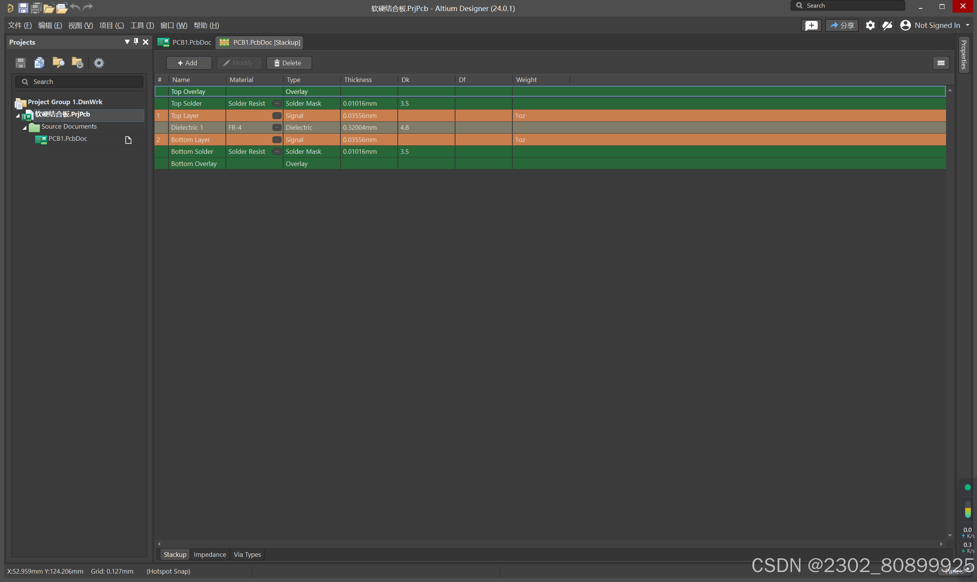Click Projects panel gear settings icon
The width and height of the screenshot is (977, 582).
pyautogui.click(x=99, y=63)
